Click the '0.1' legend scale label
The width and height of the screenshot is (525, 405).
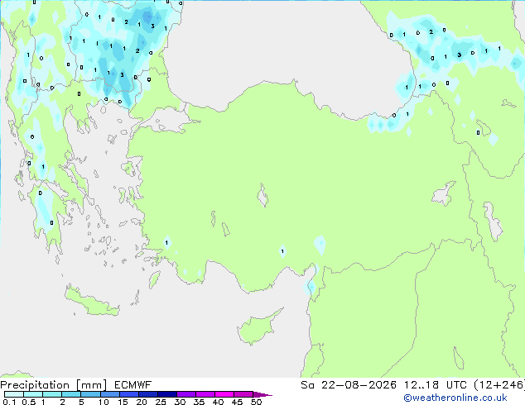coord(9,402)
